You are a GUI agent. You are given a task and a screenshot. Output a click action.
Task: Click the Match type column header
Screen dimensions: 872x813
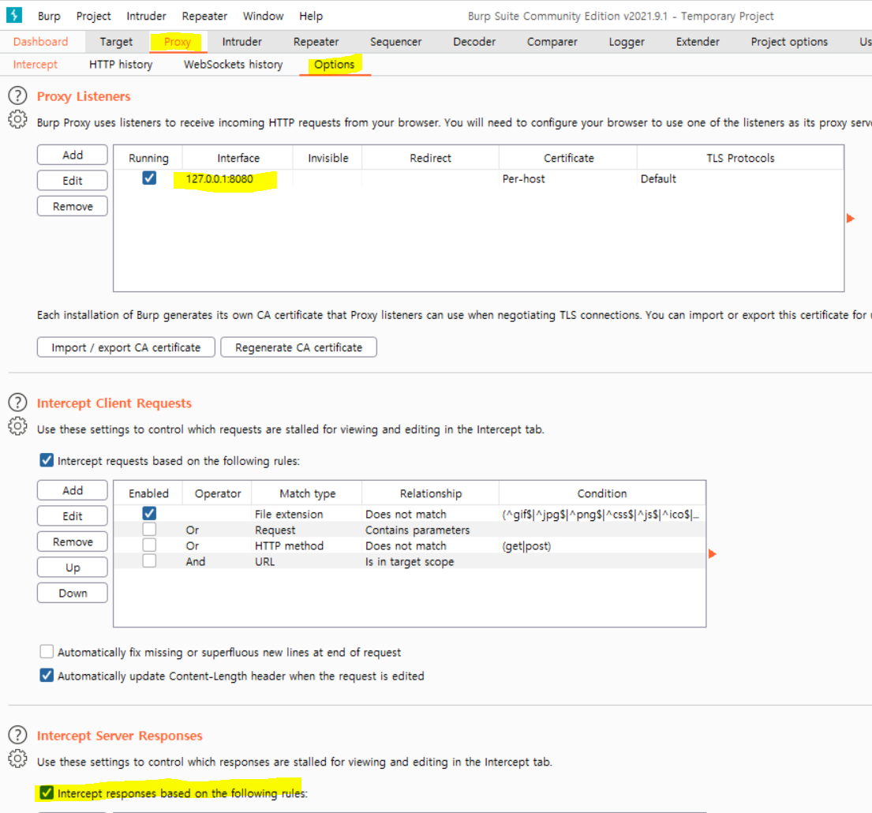tap(307, 493)
